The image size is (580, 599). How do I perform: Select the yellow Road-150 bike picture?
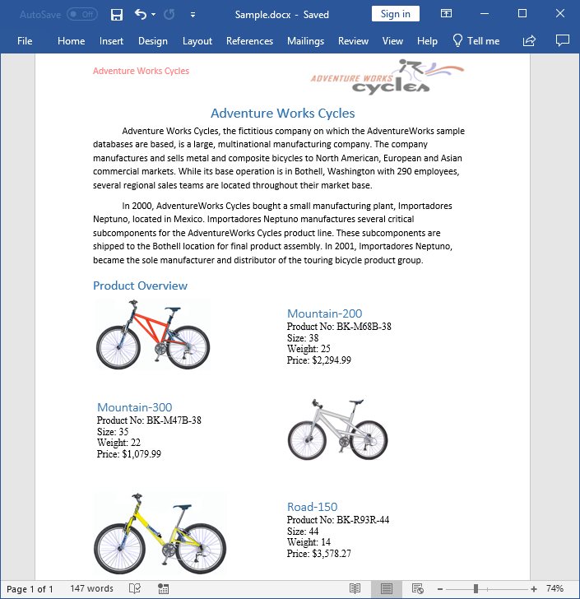pos(160,534)
